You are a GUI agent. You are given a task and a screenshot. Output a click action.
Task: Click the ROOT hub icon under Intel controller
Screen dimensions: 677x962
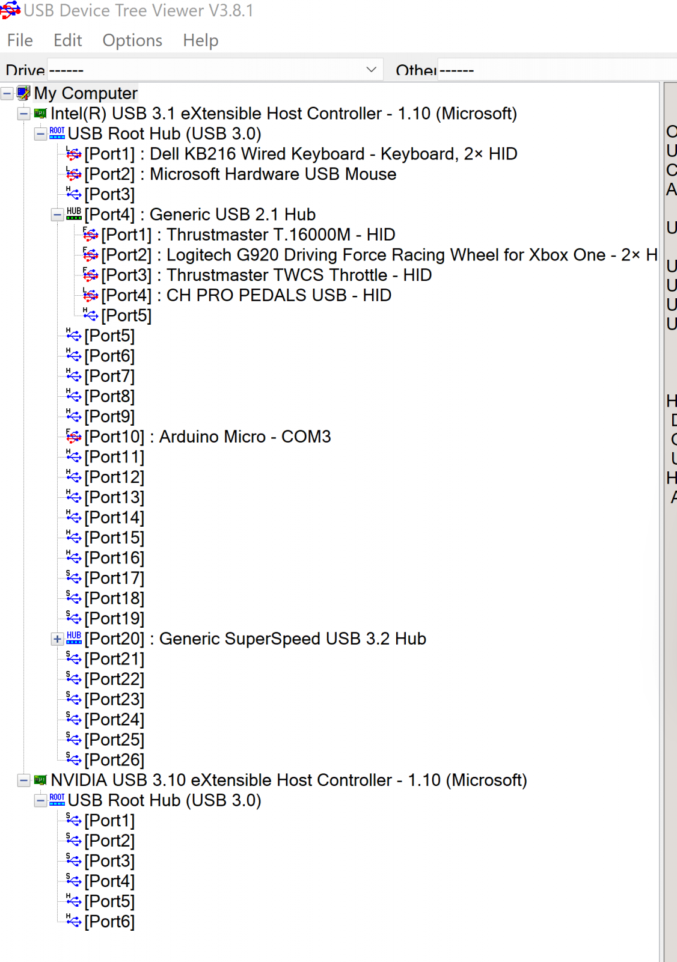(57, 133)
